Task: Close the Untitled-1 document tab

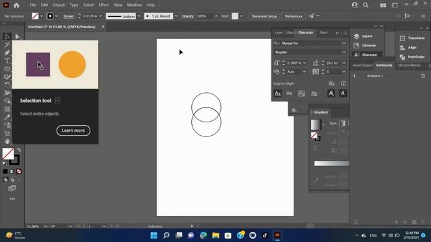Action: click(x=103, y=27)
